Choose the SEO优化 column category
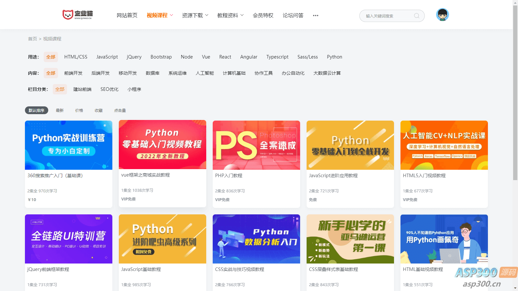518x291 pixels. pos(109,89)
